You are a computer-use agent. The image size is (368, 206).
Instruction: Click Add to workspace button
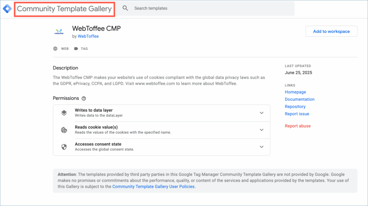click(331, 31)
